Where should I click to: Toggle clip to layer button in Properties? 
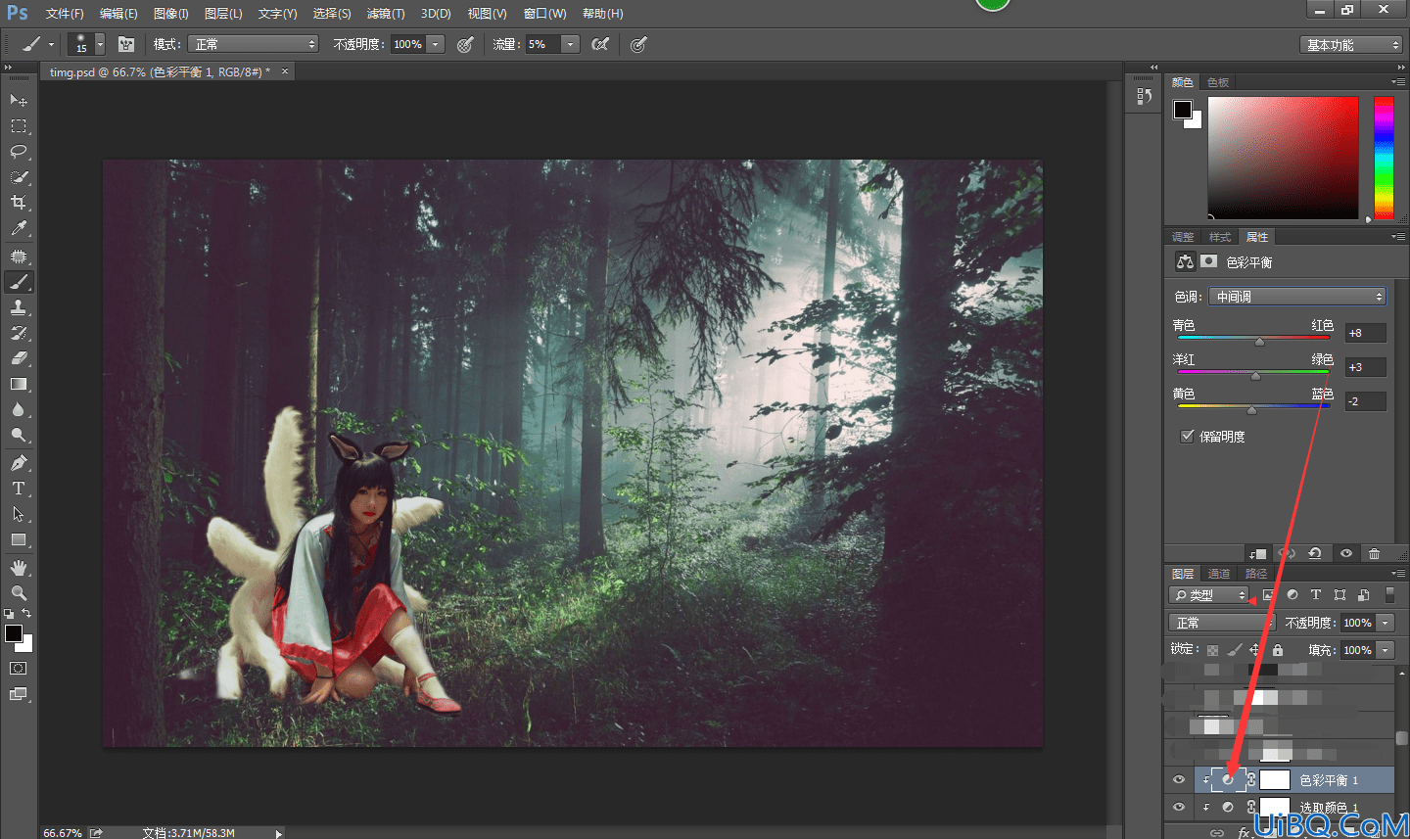coord(1258,553)
